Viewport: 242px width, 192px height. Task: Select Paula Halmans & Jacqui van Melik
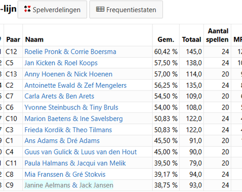(75, 163)
